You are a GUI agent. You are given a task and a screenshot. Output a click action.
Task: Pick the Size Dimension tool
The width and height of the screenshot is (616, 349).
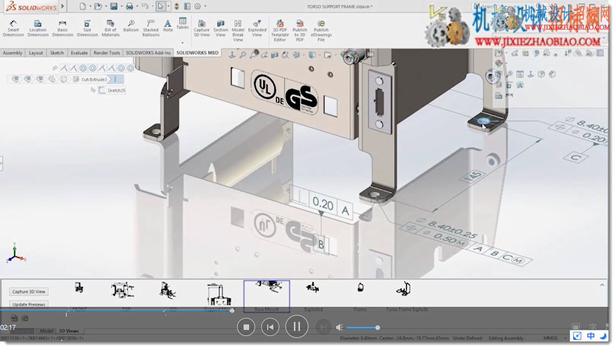tap(87, 28)
